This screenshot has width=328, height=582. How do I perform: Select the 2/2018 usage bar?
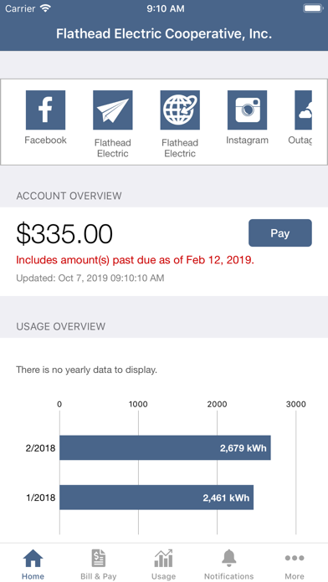click(x=165, y=447)
